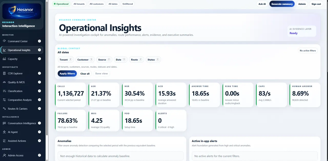
Task: Click the 'No active alerts for the current filters.' text
Action: pyautogui.click(x=217, y=156)
